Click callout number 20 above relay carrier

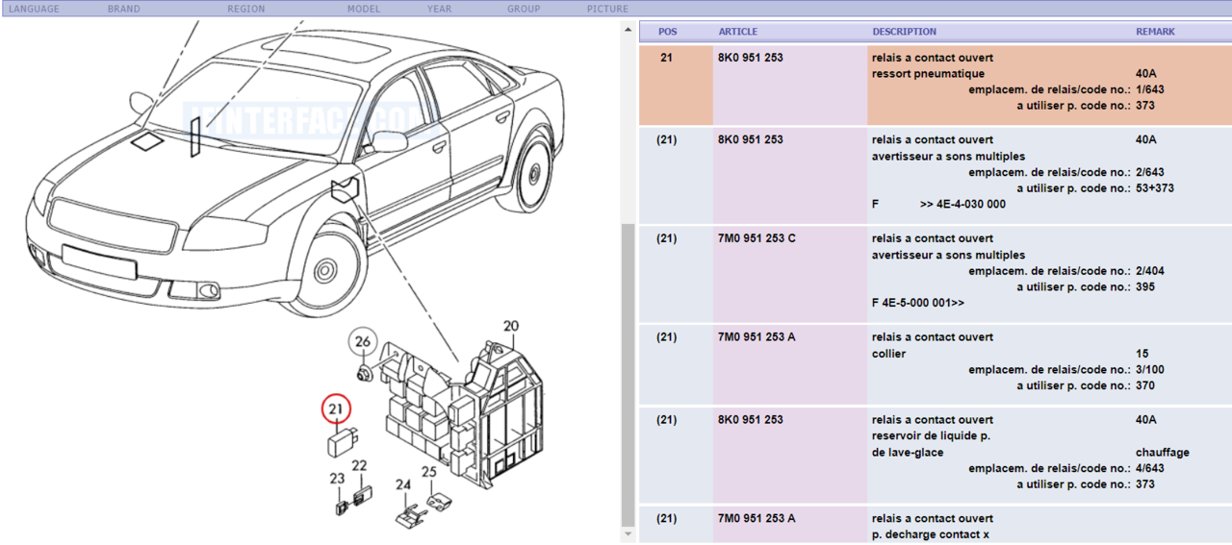click(x=510, y=326)
